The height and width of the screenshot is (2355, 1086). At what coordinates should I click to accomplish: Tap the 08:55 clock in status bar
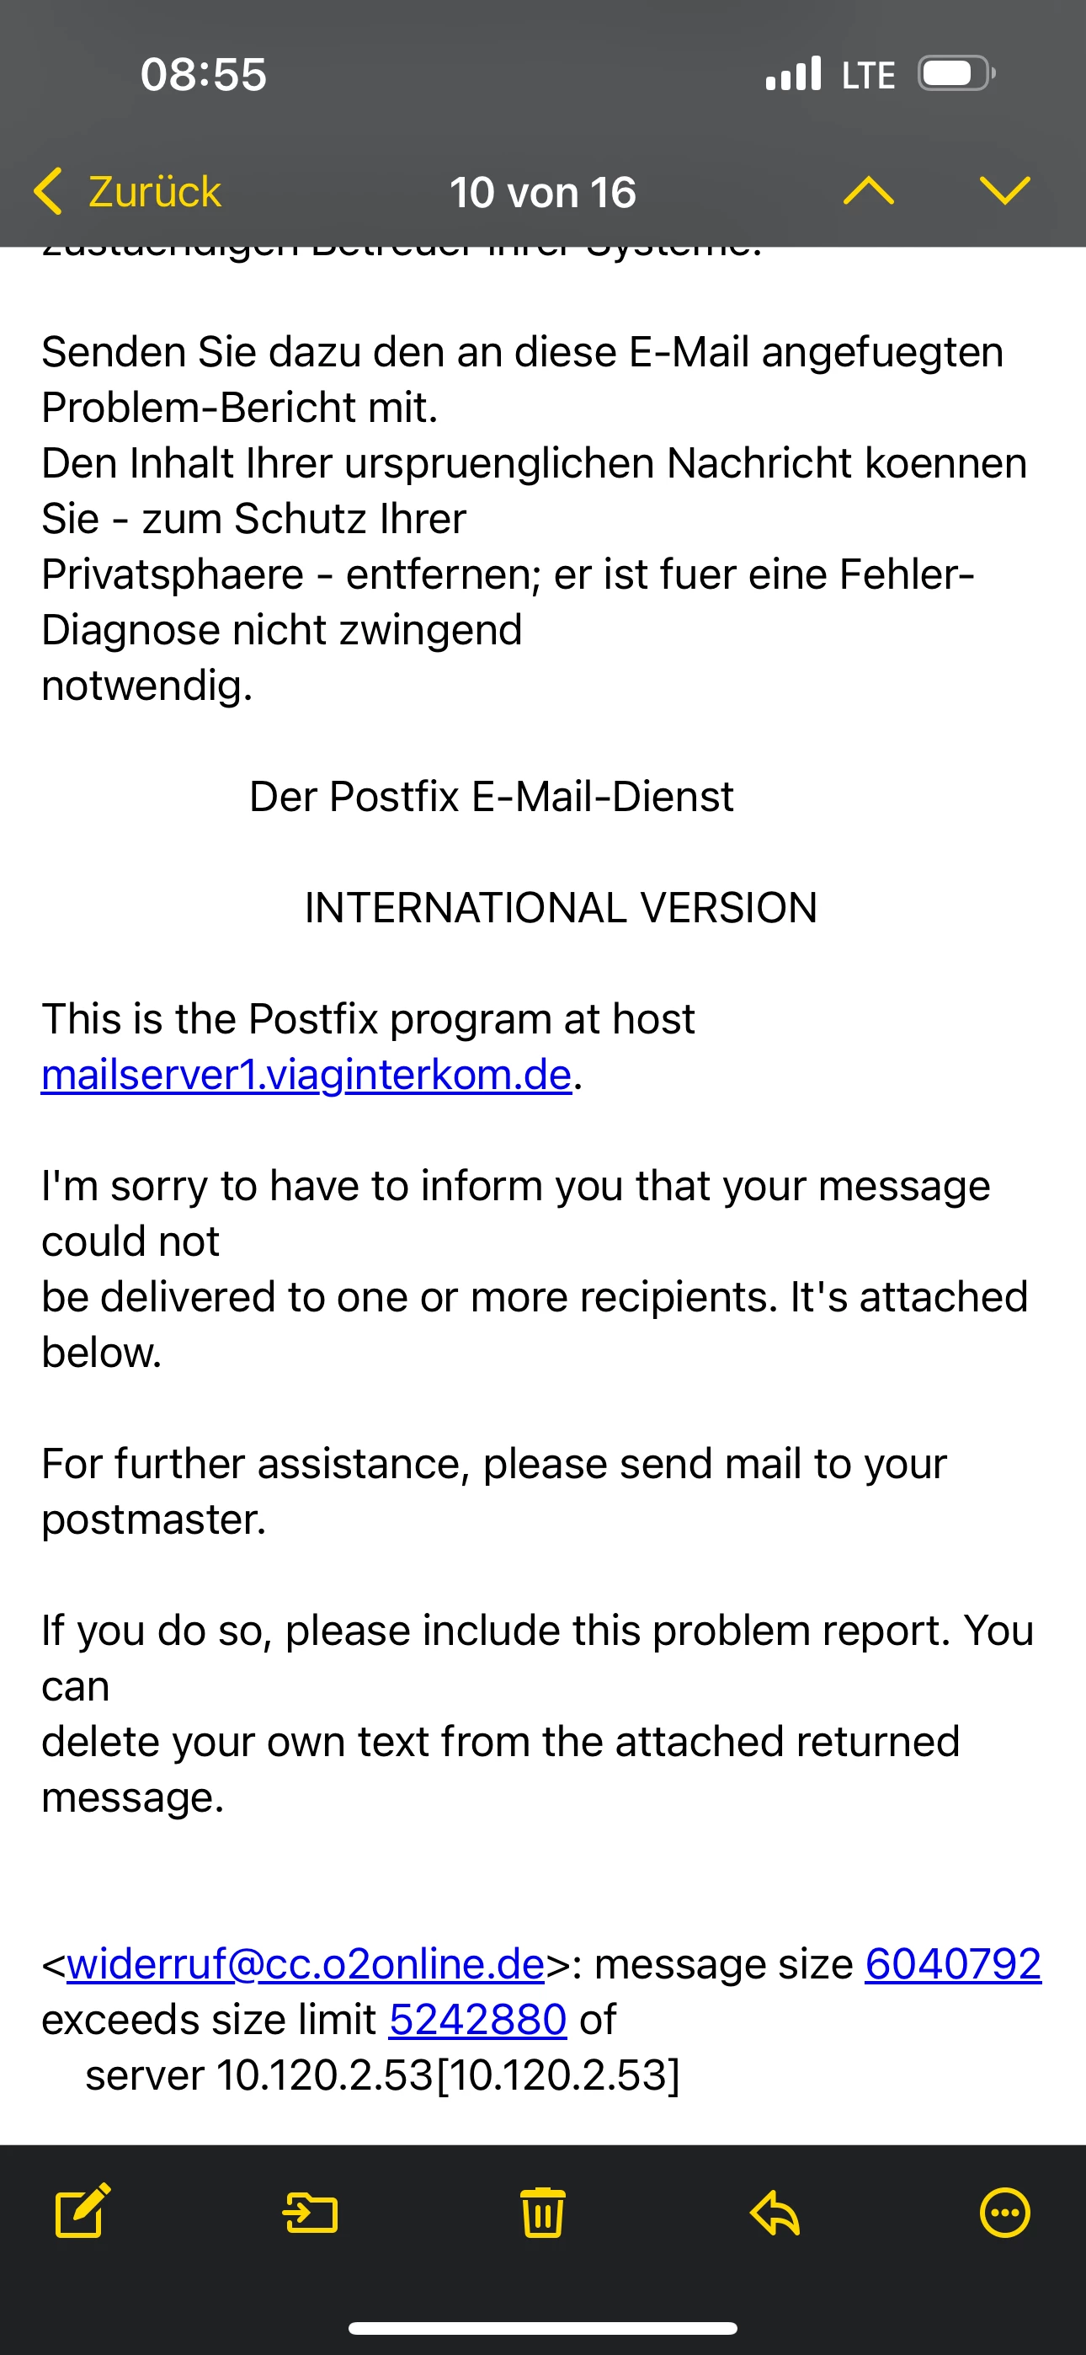(x=203, y=74)
